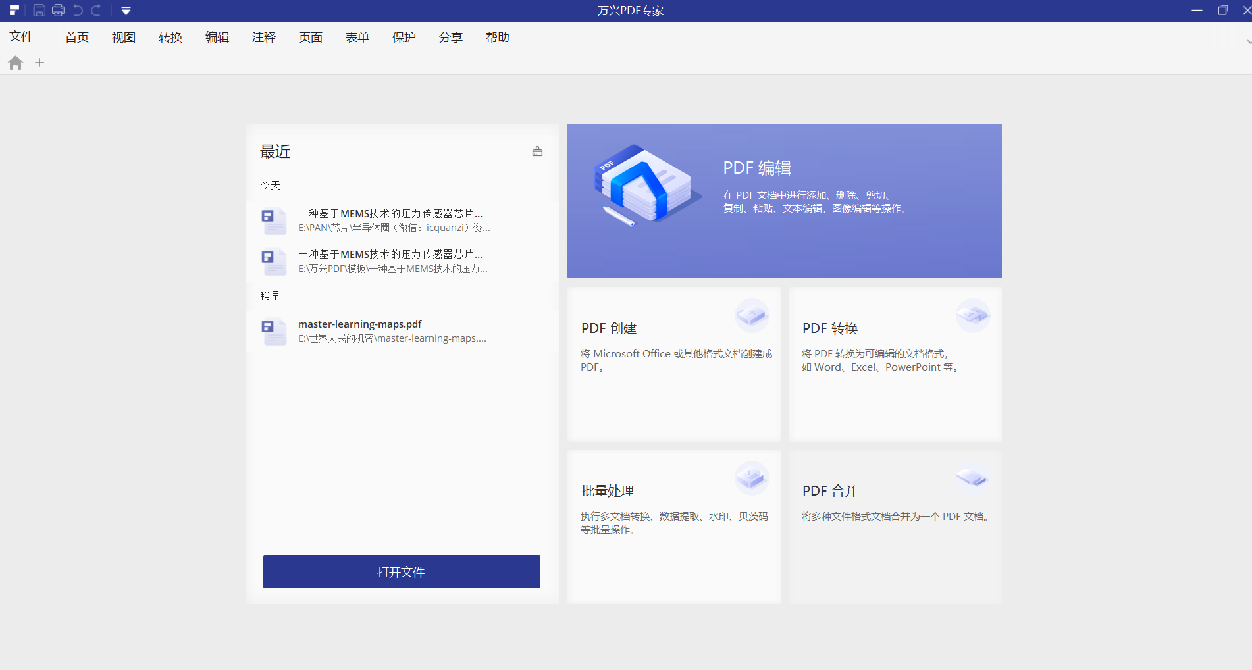The height and width of the screenshot is (670, 1252).
Task: Open a new tab via the plus icon
Action: tap(39, 63)
